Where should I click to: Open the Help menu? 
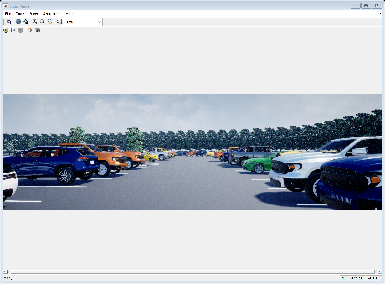click(69, 14)
